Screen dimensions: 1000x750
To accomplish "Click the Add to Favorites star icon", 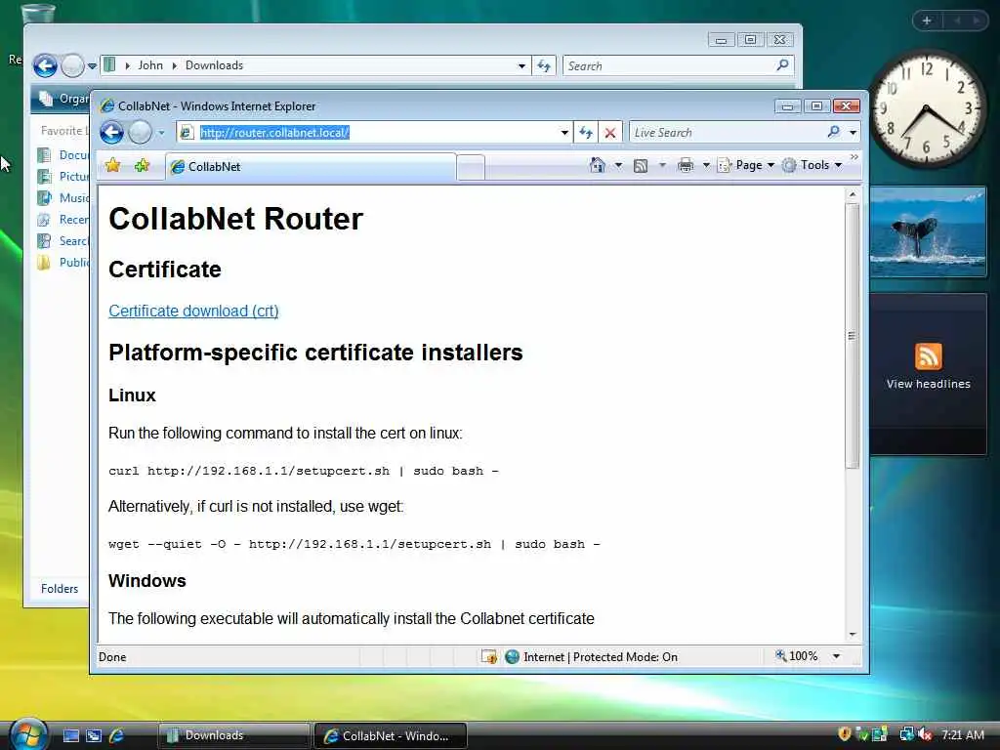I will pos(142,166).
